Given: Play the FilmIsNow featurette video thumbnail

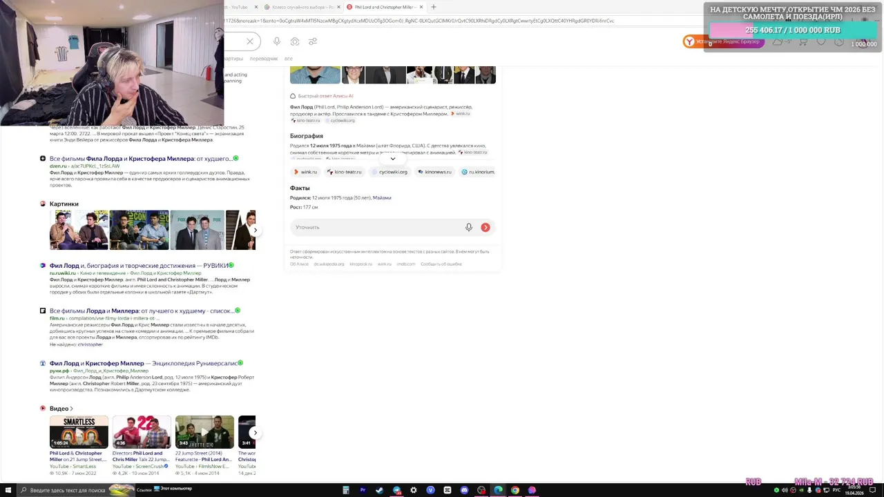Looking at the screenshot, I should coord(204,432).
